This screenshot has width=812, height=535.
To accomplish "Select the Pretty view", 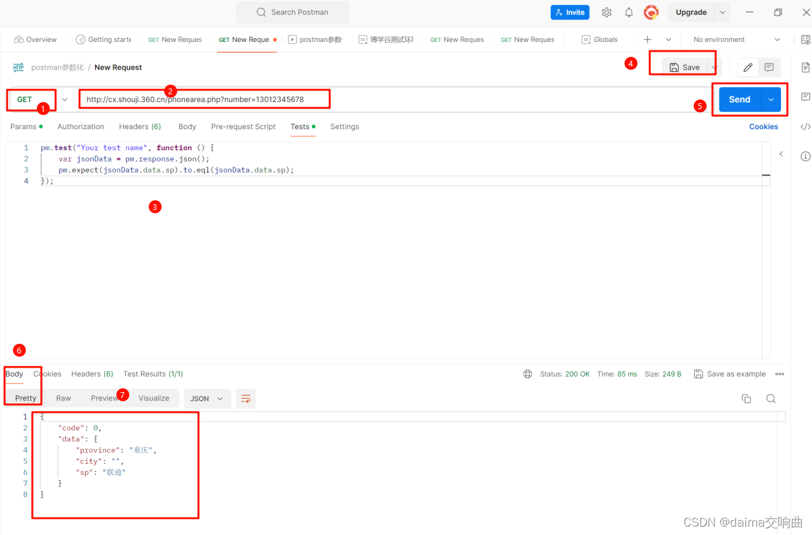I will pos(26,398).
